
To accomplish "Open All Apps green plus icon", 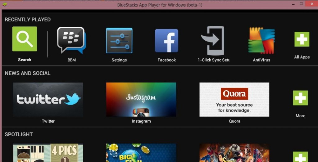I will point(302,39).
